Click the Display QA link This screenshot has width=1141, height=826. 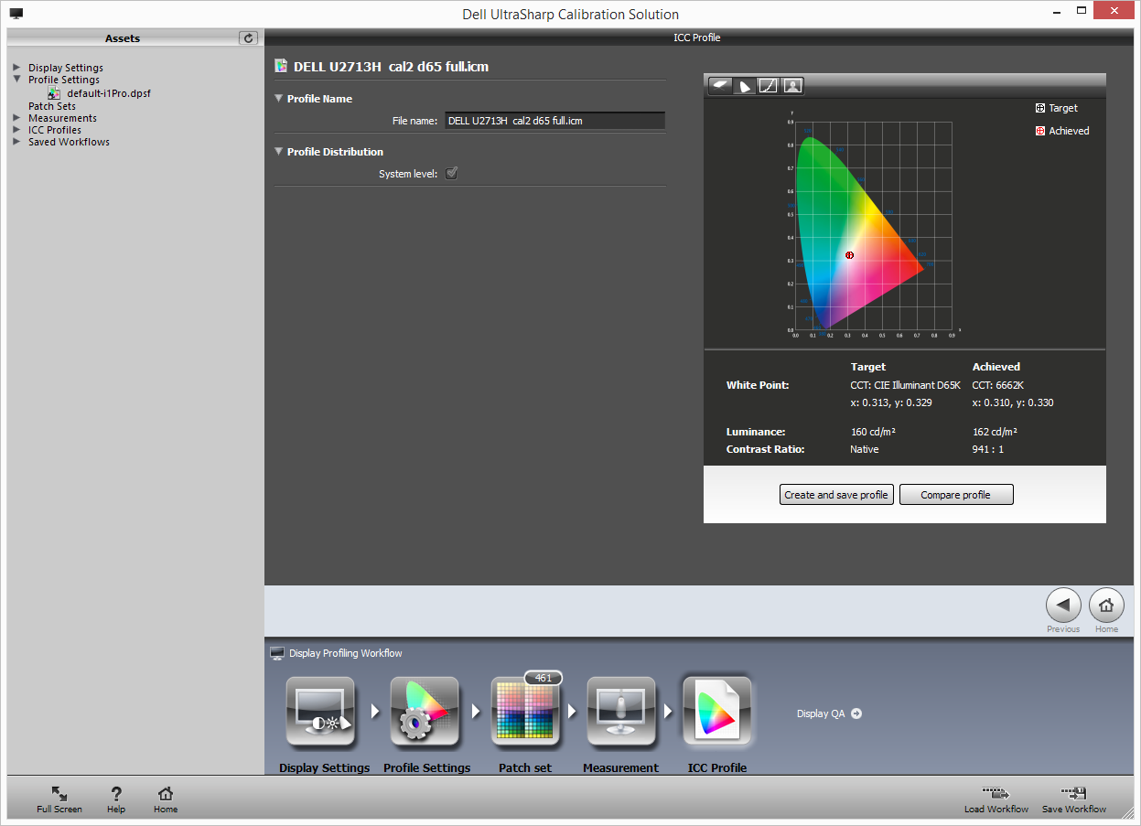[x=821, y=713]
